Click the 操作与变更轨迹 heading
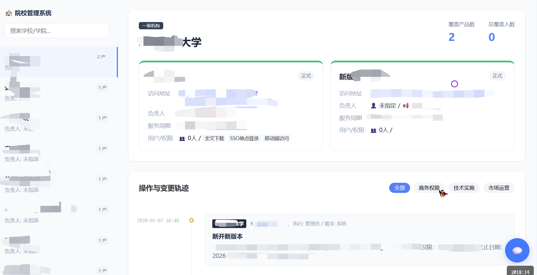The image size is (537, 275). (164, 188)
